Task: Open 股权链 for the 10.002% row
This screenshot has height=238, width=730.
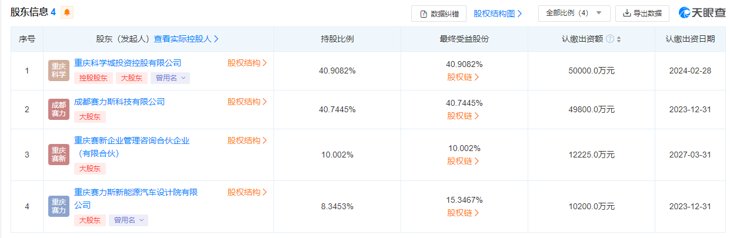Action: [x=464, y=161]
